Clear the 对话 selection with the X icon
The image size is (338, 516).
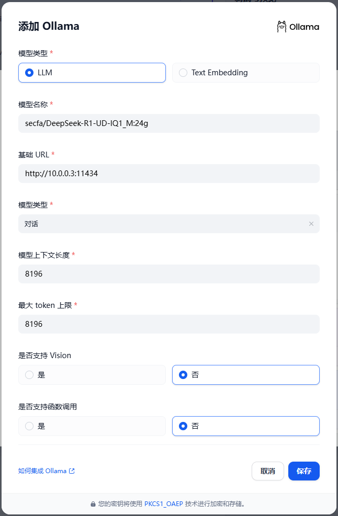311,224
